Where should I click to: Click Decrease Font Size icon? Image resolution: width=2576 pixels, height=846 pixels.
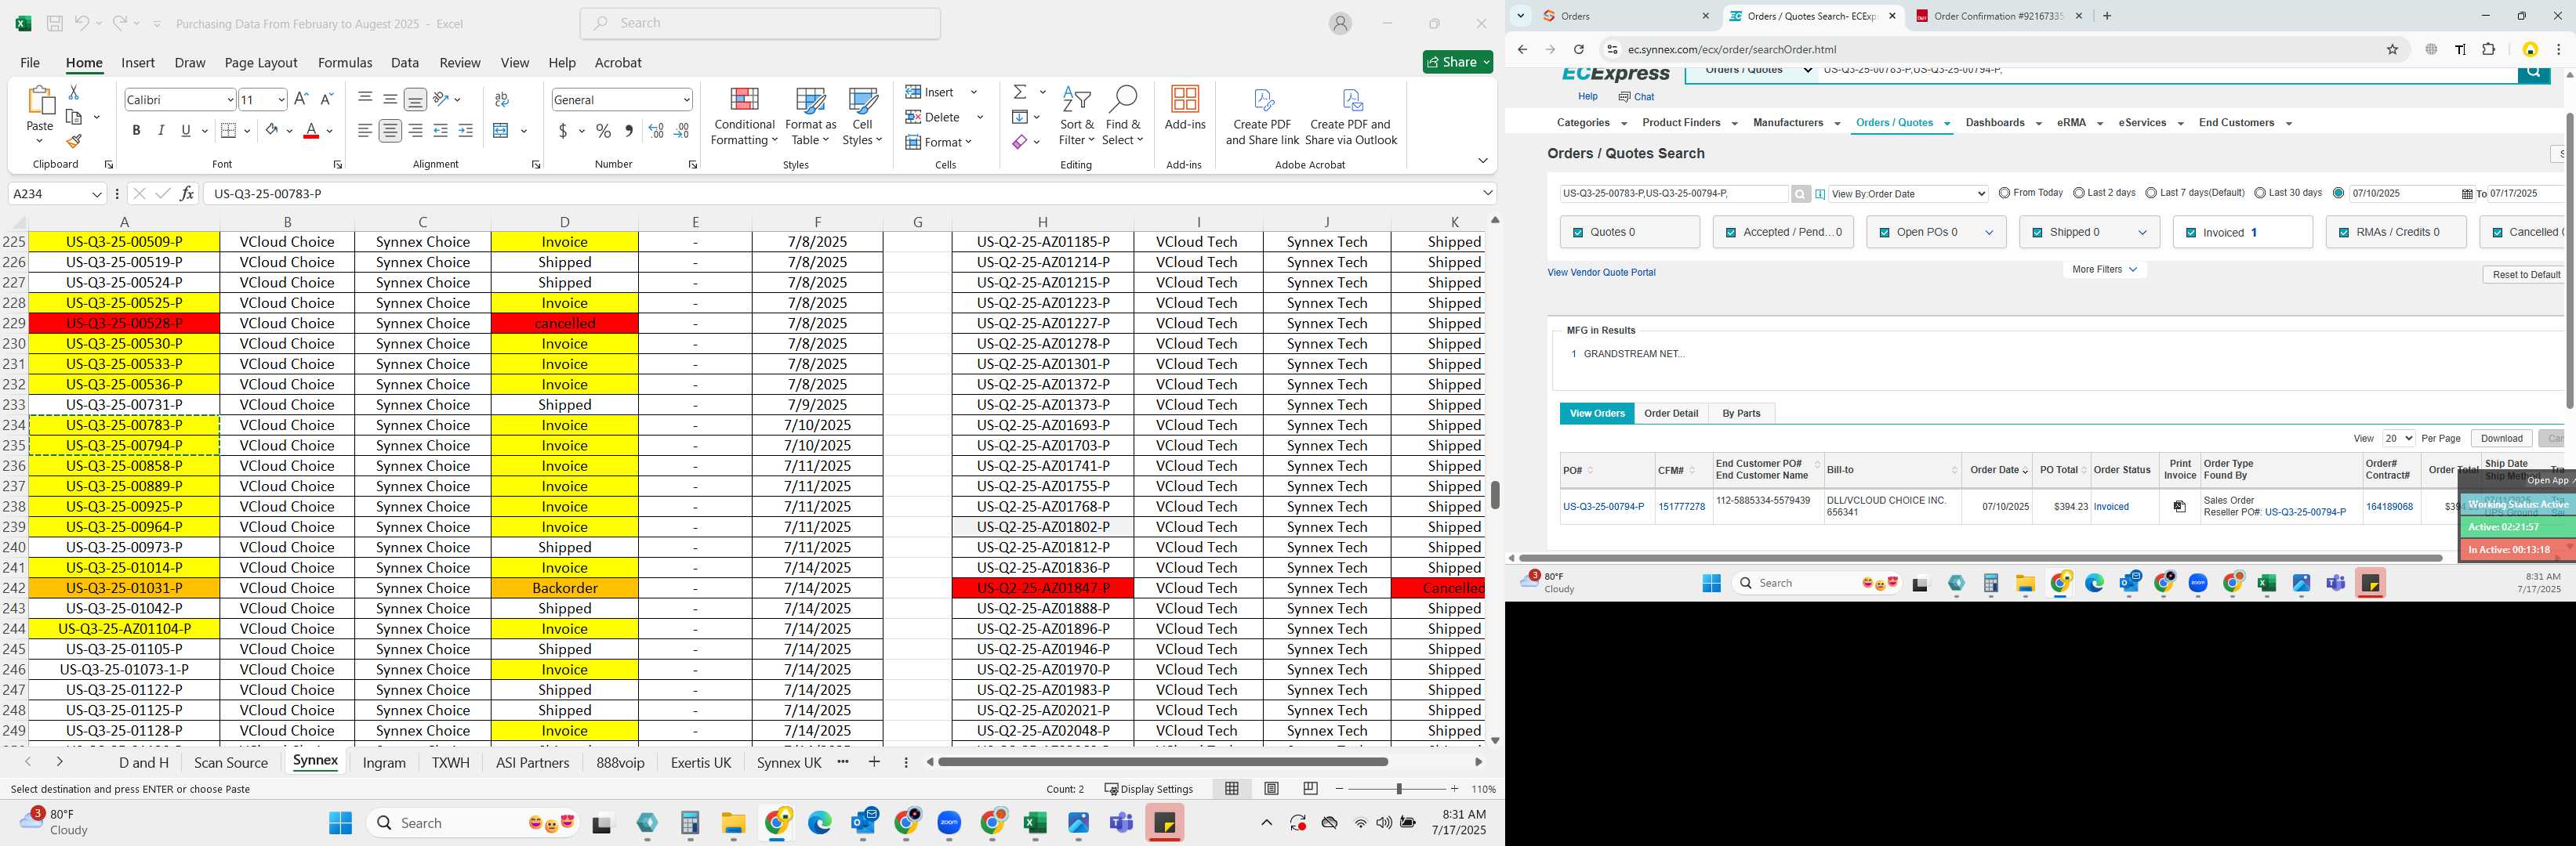(x=326, y=99)
